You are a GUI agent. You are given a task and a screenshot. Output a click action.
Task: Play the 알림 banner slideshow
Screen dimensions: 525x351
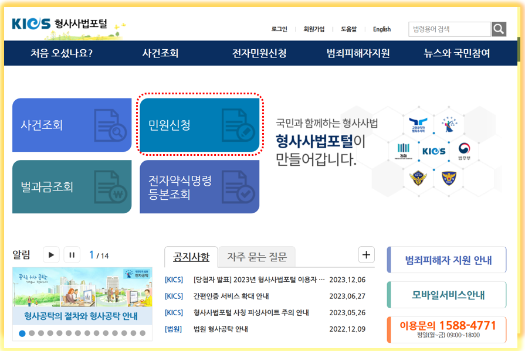pyautogui.click(x=50, y=255)
